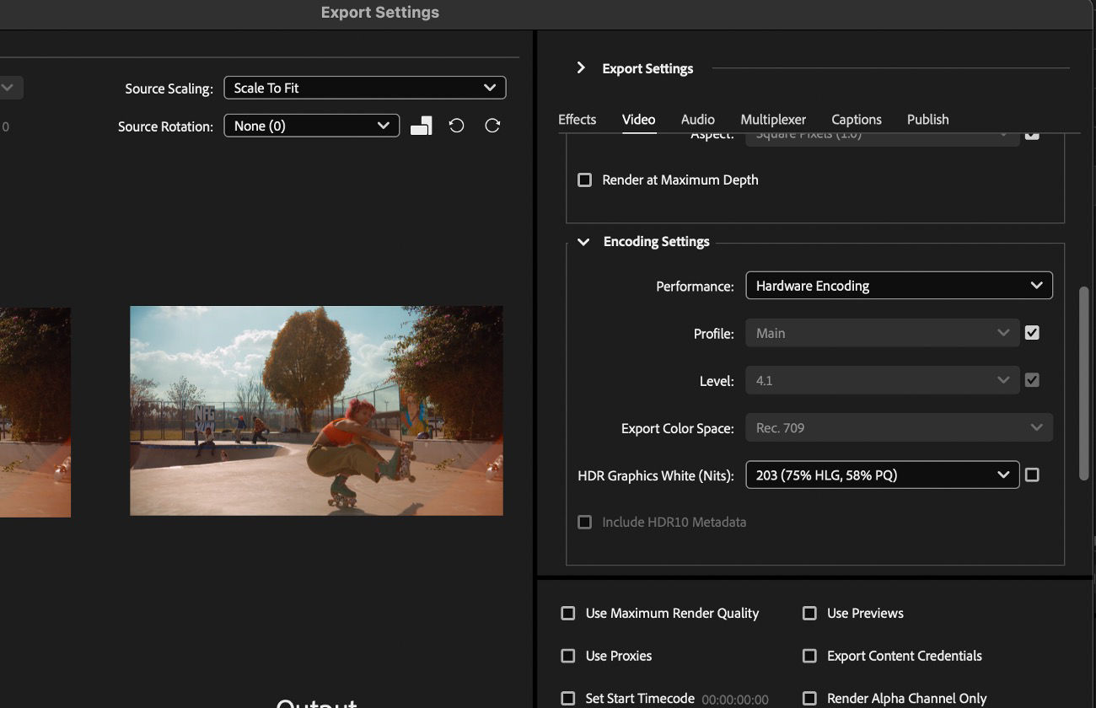Uncheck the Level override checkbox
Image resolution: width=1096 pixels, height=708 pixels.
1032,379
